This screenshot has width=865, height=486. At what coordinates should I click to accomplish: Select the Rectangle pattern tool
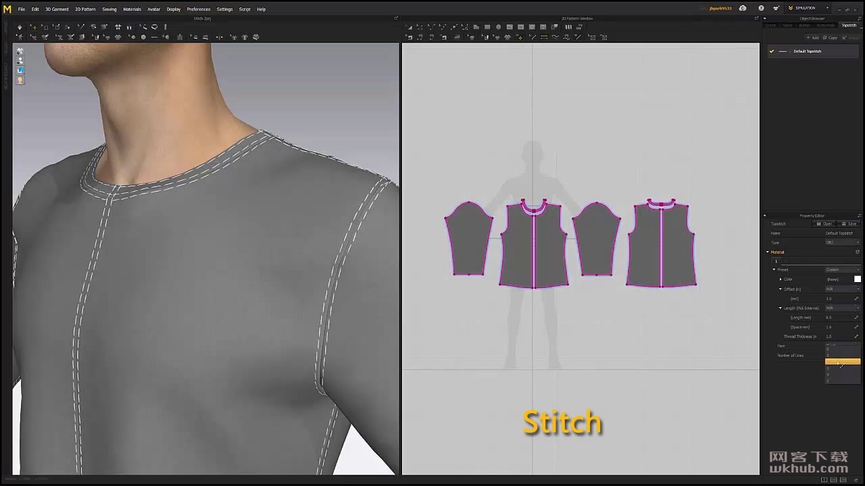487,27
